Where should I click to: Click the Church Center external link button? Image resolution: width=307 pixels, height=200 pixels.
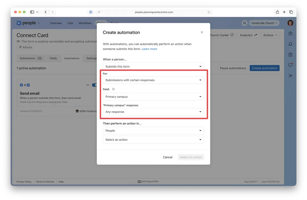click(222, 35)
